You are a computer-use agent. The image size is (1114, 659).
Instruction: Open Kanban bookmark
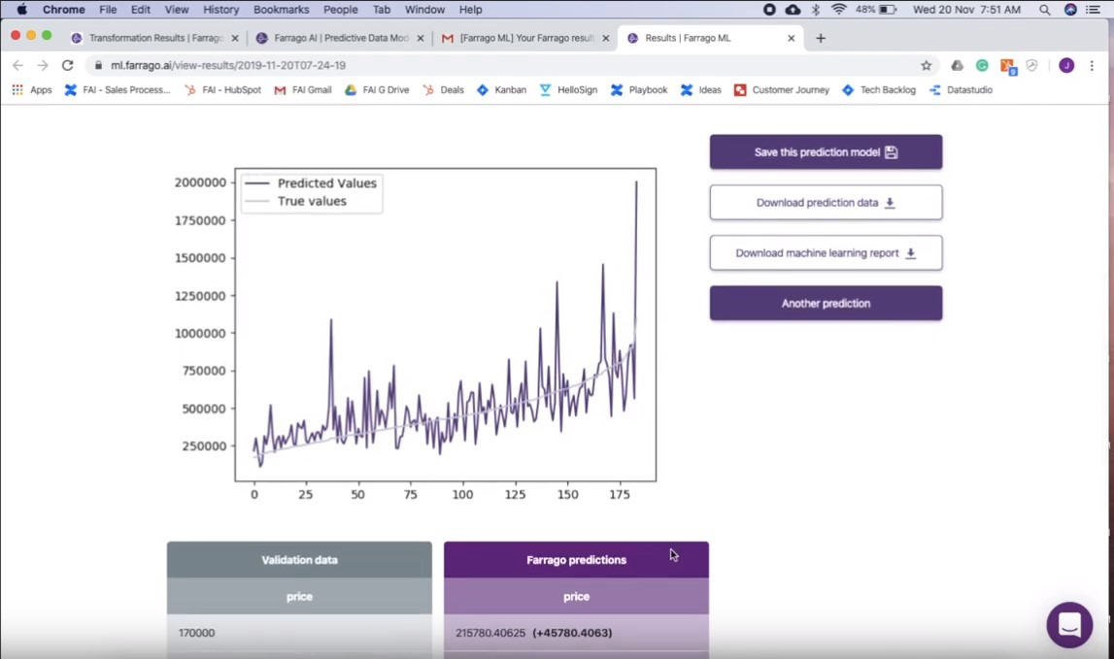[x=501, y=90]
